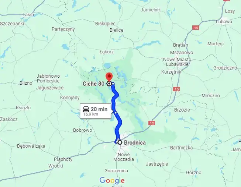
Task: Click the Brodnica city label
Action: coord(135,143)
